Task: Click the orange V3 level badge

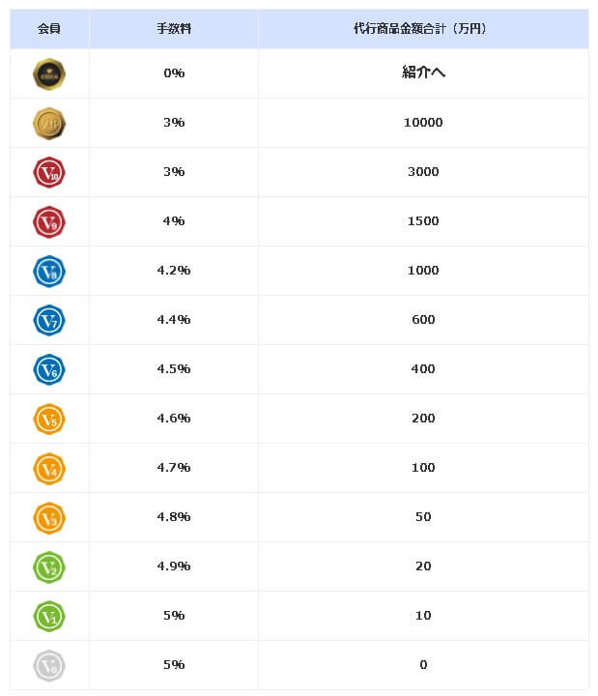Action: click(x=48, y=517)
